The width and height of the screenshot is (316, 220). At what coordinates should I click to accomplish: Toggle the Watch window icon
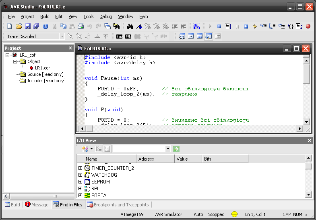pyautogui.click(x=182, y=37)
